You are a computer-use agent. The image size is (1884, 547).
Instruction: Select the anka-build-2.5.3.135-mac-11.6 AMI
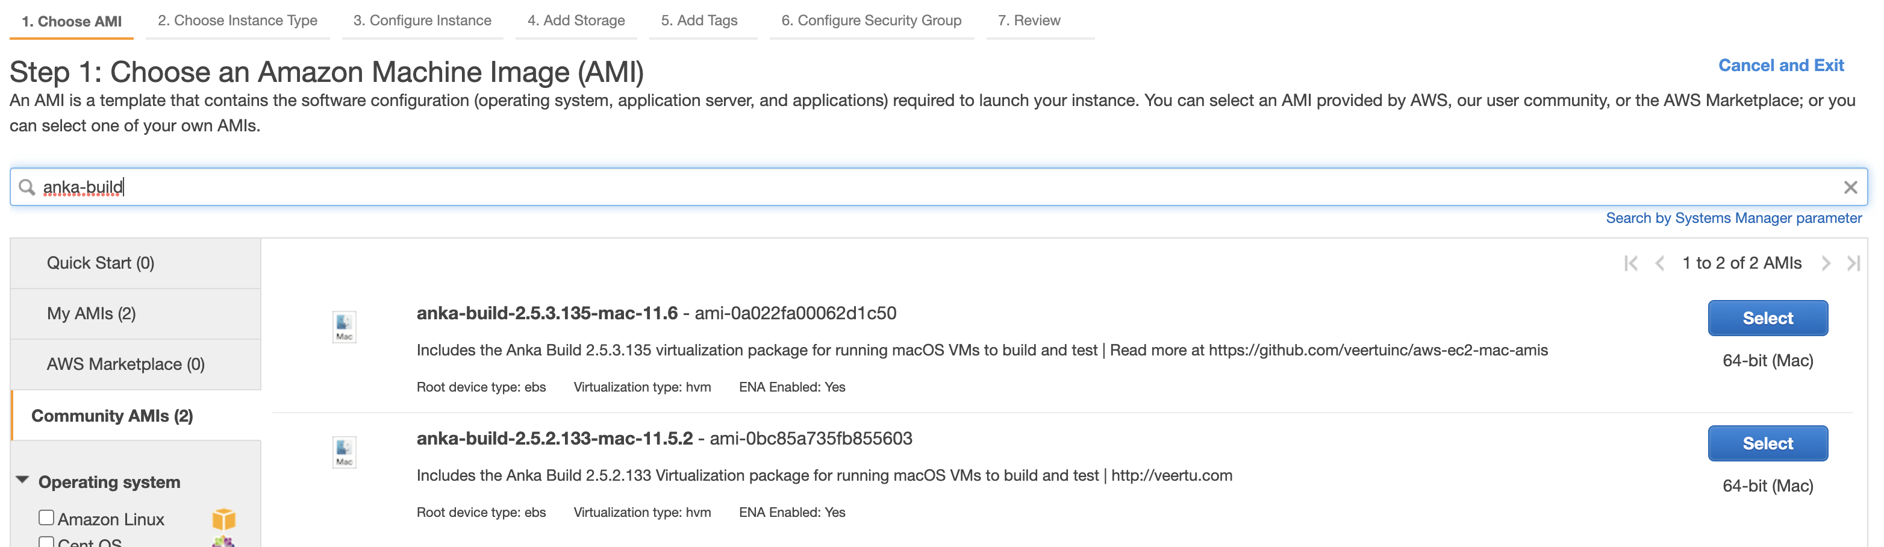point(1766,318)
